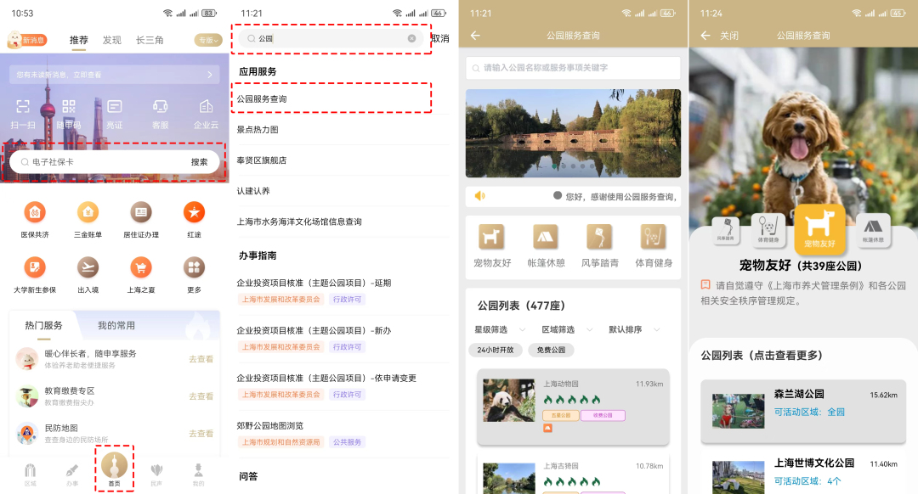Screen dimensions: 918x494
Task: Tap the 扫一扫 scan icon
Action: 22,107
